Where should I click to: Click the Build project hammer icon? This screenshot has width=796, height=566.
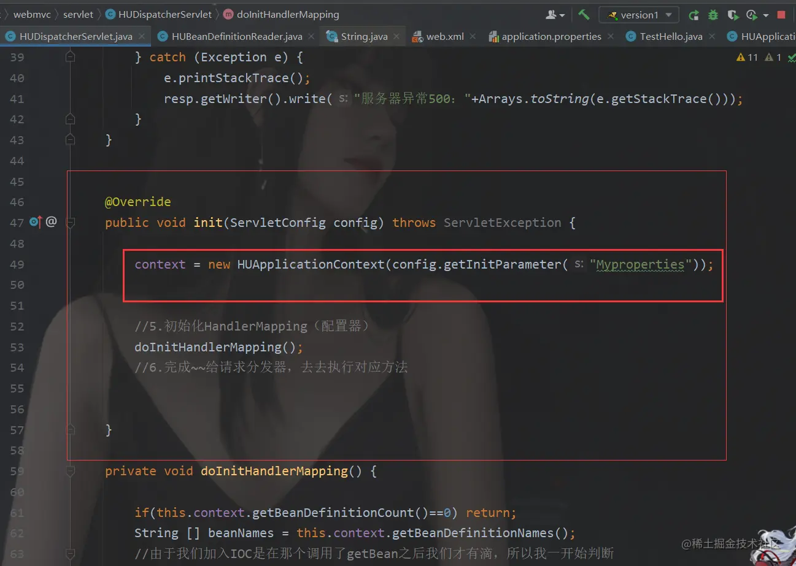(x=584, y=15)
